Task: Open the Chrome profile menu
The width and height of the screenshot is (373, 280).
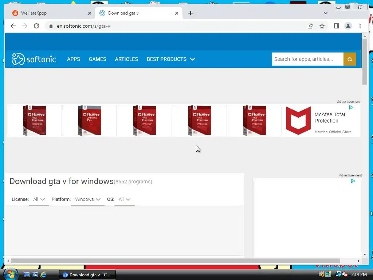Action: click(348, 26)
